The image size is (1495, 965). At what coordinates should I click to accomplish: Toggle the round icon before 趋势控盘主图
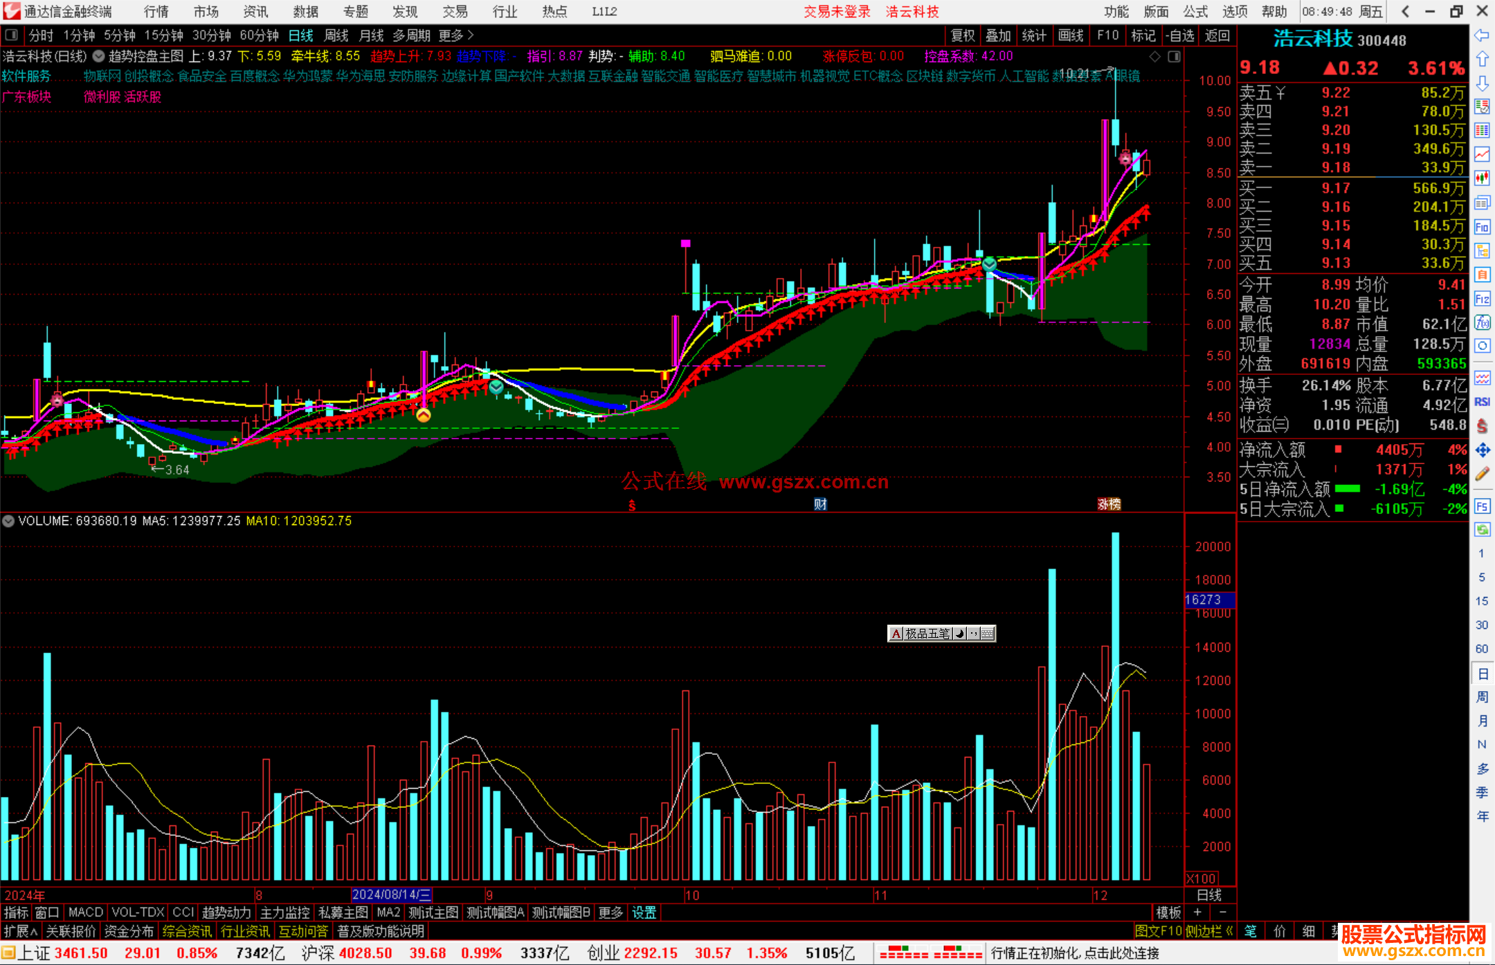[99, 56]
